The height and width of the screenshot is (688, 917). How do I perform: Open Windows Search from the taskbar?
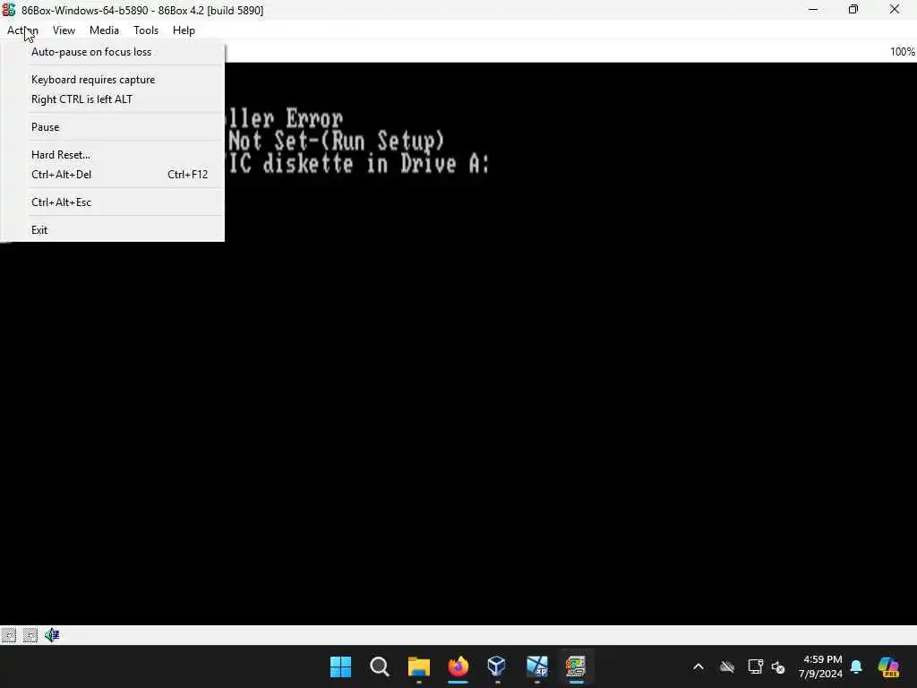pos(380,666)
